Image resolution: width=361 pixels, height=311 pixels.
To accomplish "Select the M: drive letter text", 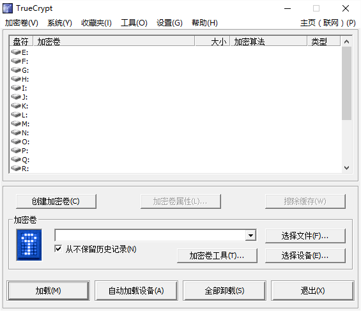I will (x=26, y=124).
